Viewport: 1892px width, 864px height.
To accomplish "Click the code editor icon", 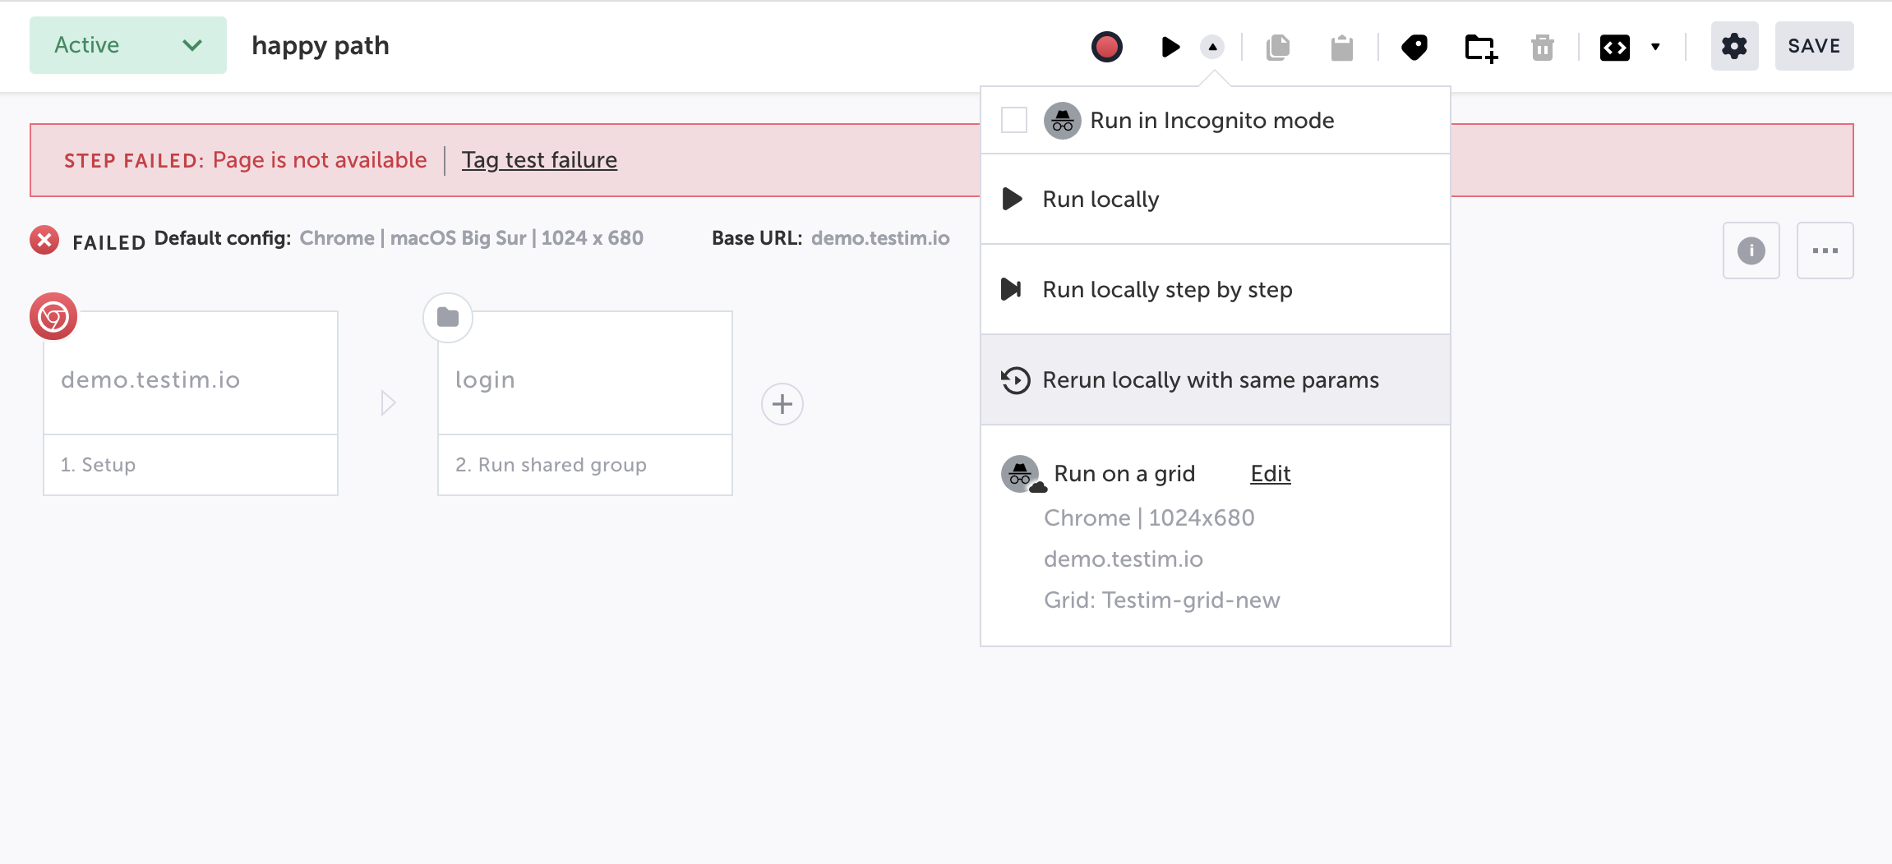I will (x=1615, y=48).
